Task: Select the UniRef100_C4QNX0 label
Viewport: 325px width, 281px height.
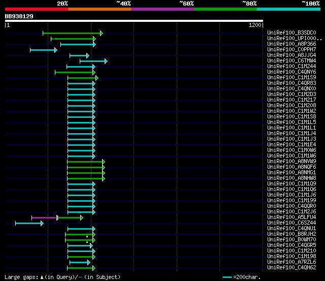Action: tap(291, 89)
